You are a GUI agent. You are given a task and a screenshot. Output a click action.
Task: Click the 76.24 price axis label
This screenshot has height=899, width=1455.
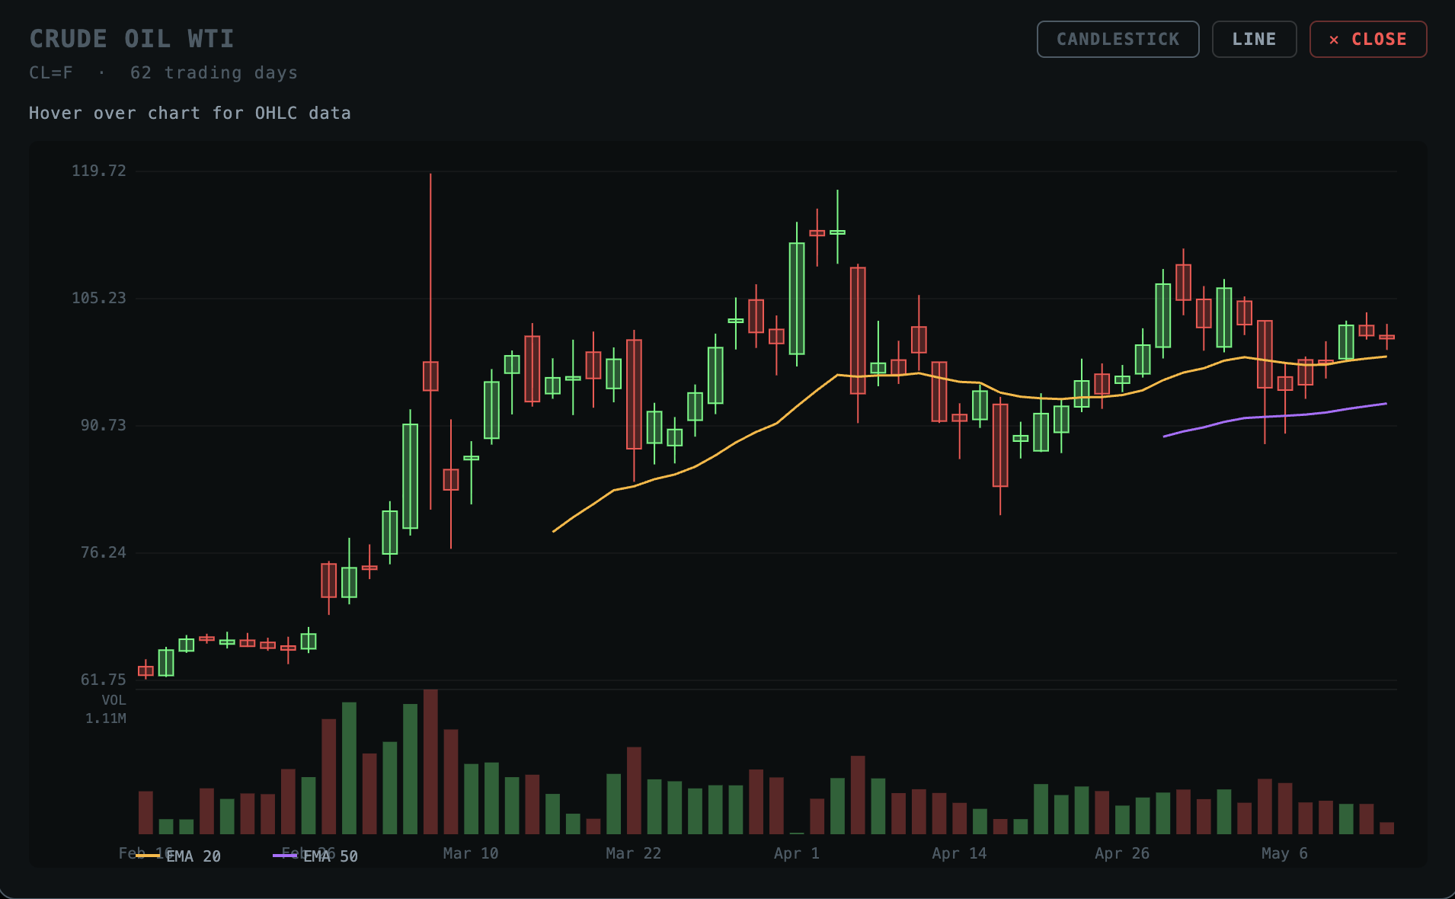104,552
